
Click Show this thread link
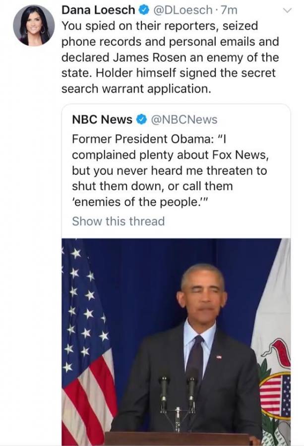pyautogui.click(x=119, y=222)
